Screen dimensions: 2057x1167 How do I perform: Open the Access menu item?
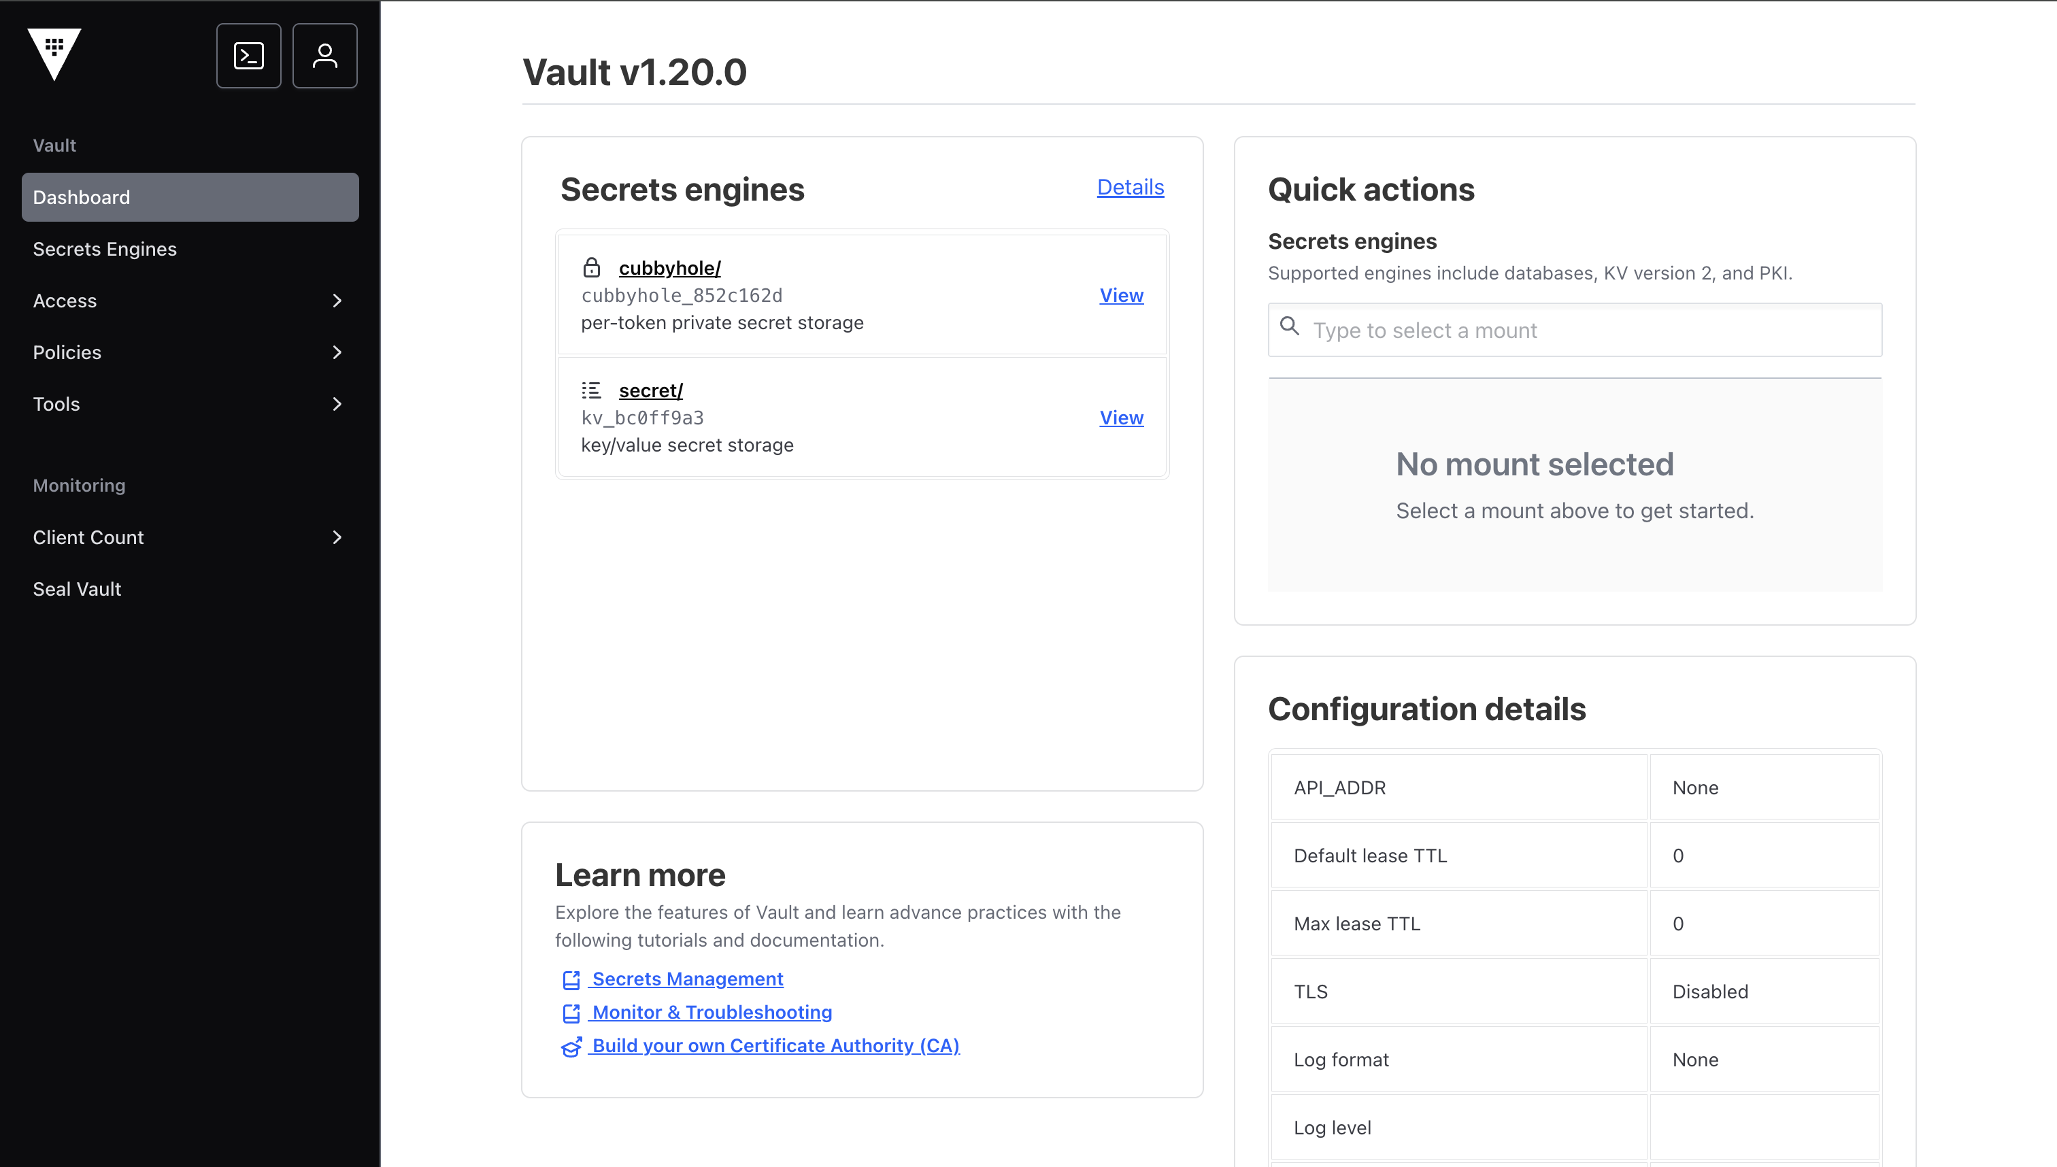click(190, 301)
